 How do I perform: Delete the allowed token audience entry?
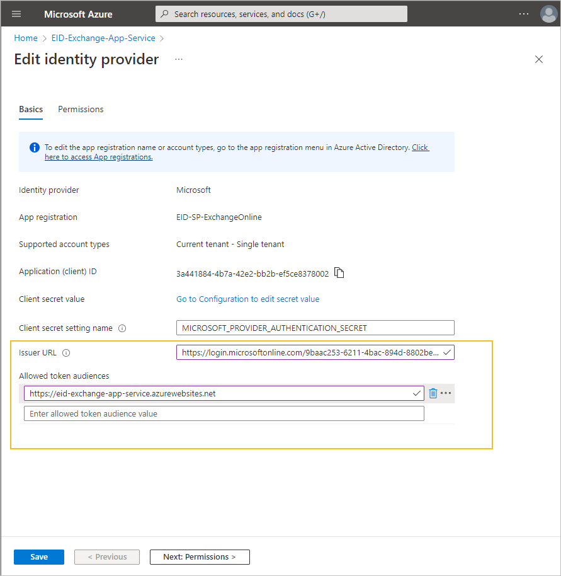click(433, 393)
